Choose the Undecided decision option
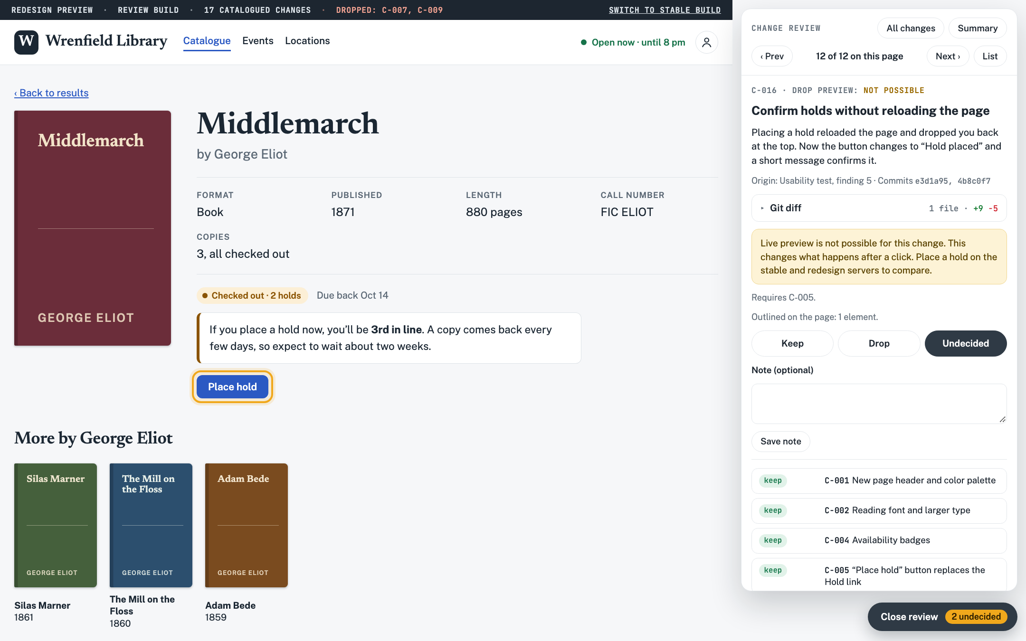Viewport: 1026px width, 641px height. (966, 343)
